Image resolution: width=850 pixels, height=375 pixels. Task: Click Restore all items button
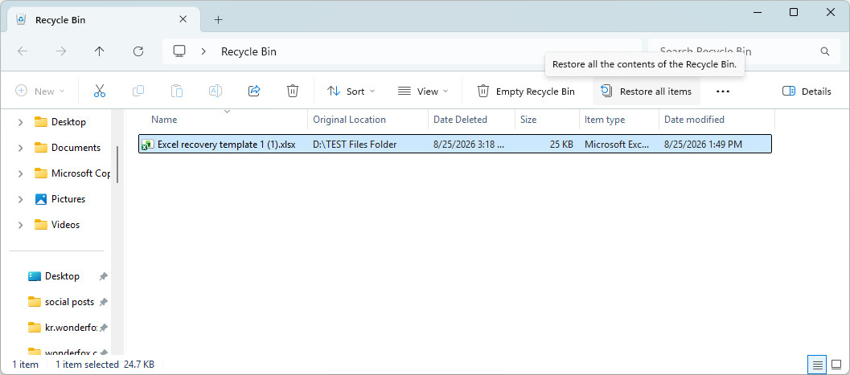[647, 92]
